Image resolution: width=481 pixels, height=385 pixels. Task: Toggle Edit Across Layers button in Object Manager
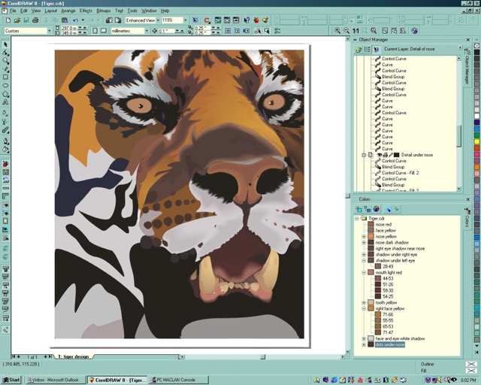click(x=377, y=50)
